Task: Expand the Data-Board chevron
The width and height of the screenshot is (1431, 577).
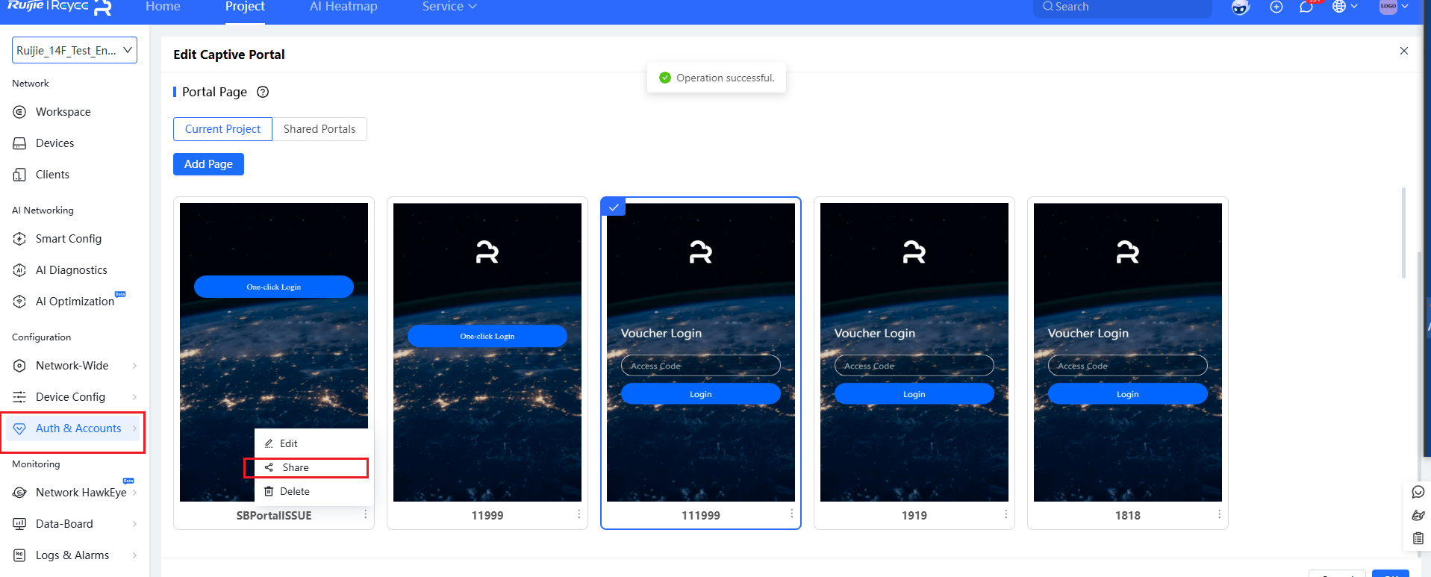Action: pos(134,524)
